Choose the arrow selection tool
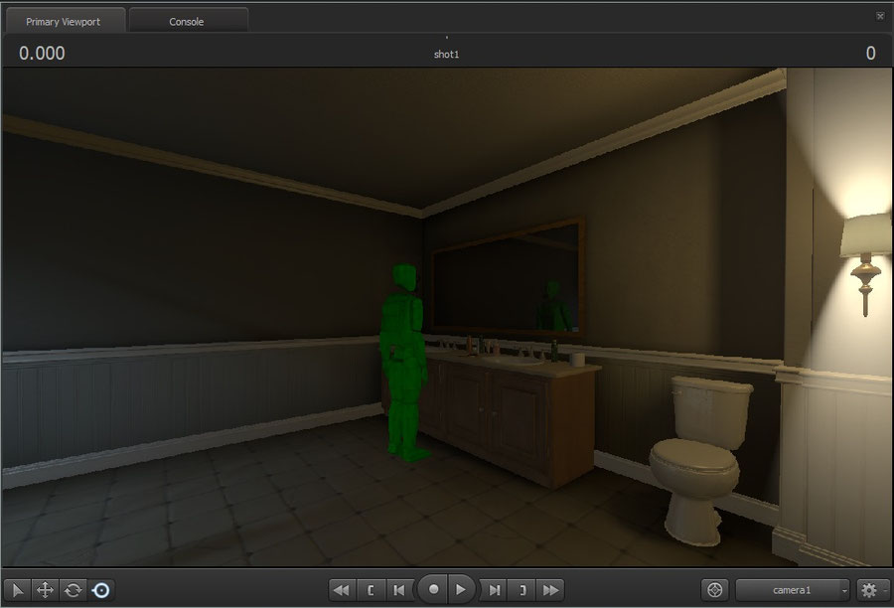Viewport: 894px width, 608px height. pyautogui.click(x=17, y=590)
